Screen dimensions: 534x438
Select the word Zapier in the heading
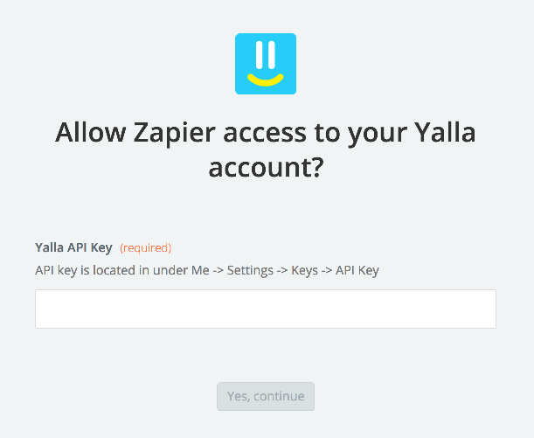[175, 134]
